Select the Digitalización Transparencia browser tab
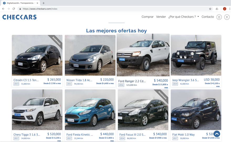 pyautogui.click(x=20, y=3)
